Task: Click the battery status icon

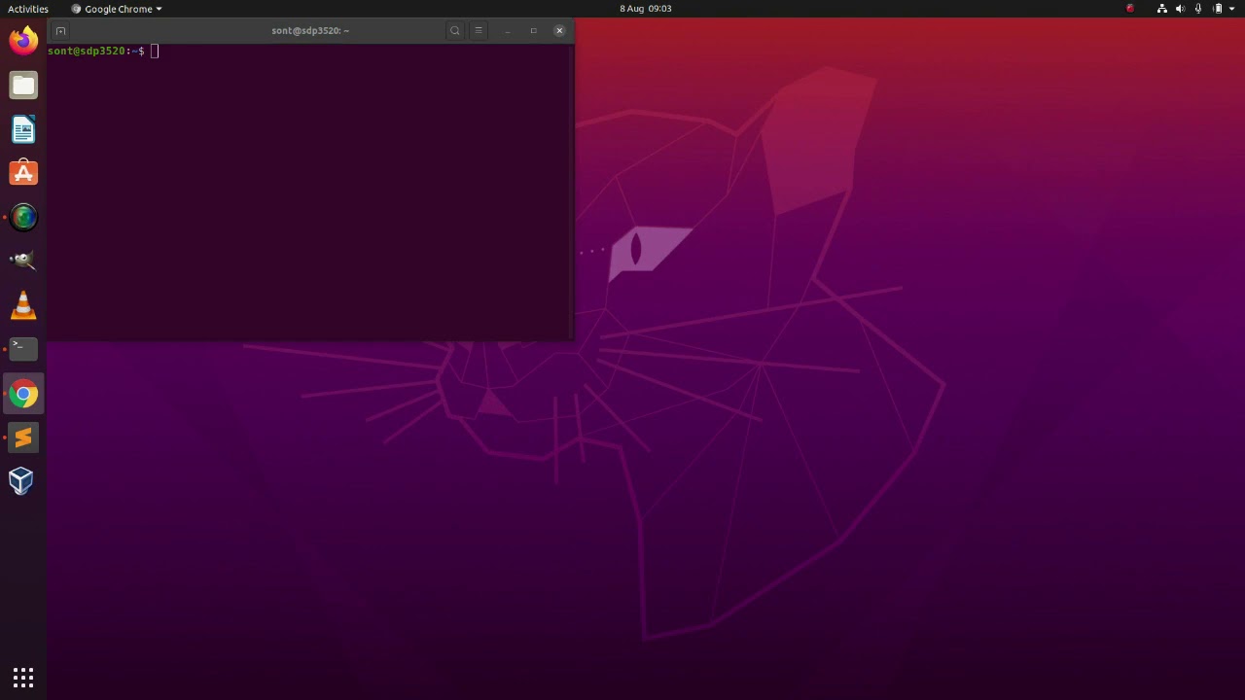Action: (x=1217, y=9)
